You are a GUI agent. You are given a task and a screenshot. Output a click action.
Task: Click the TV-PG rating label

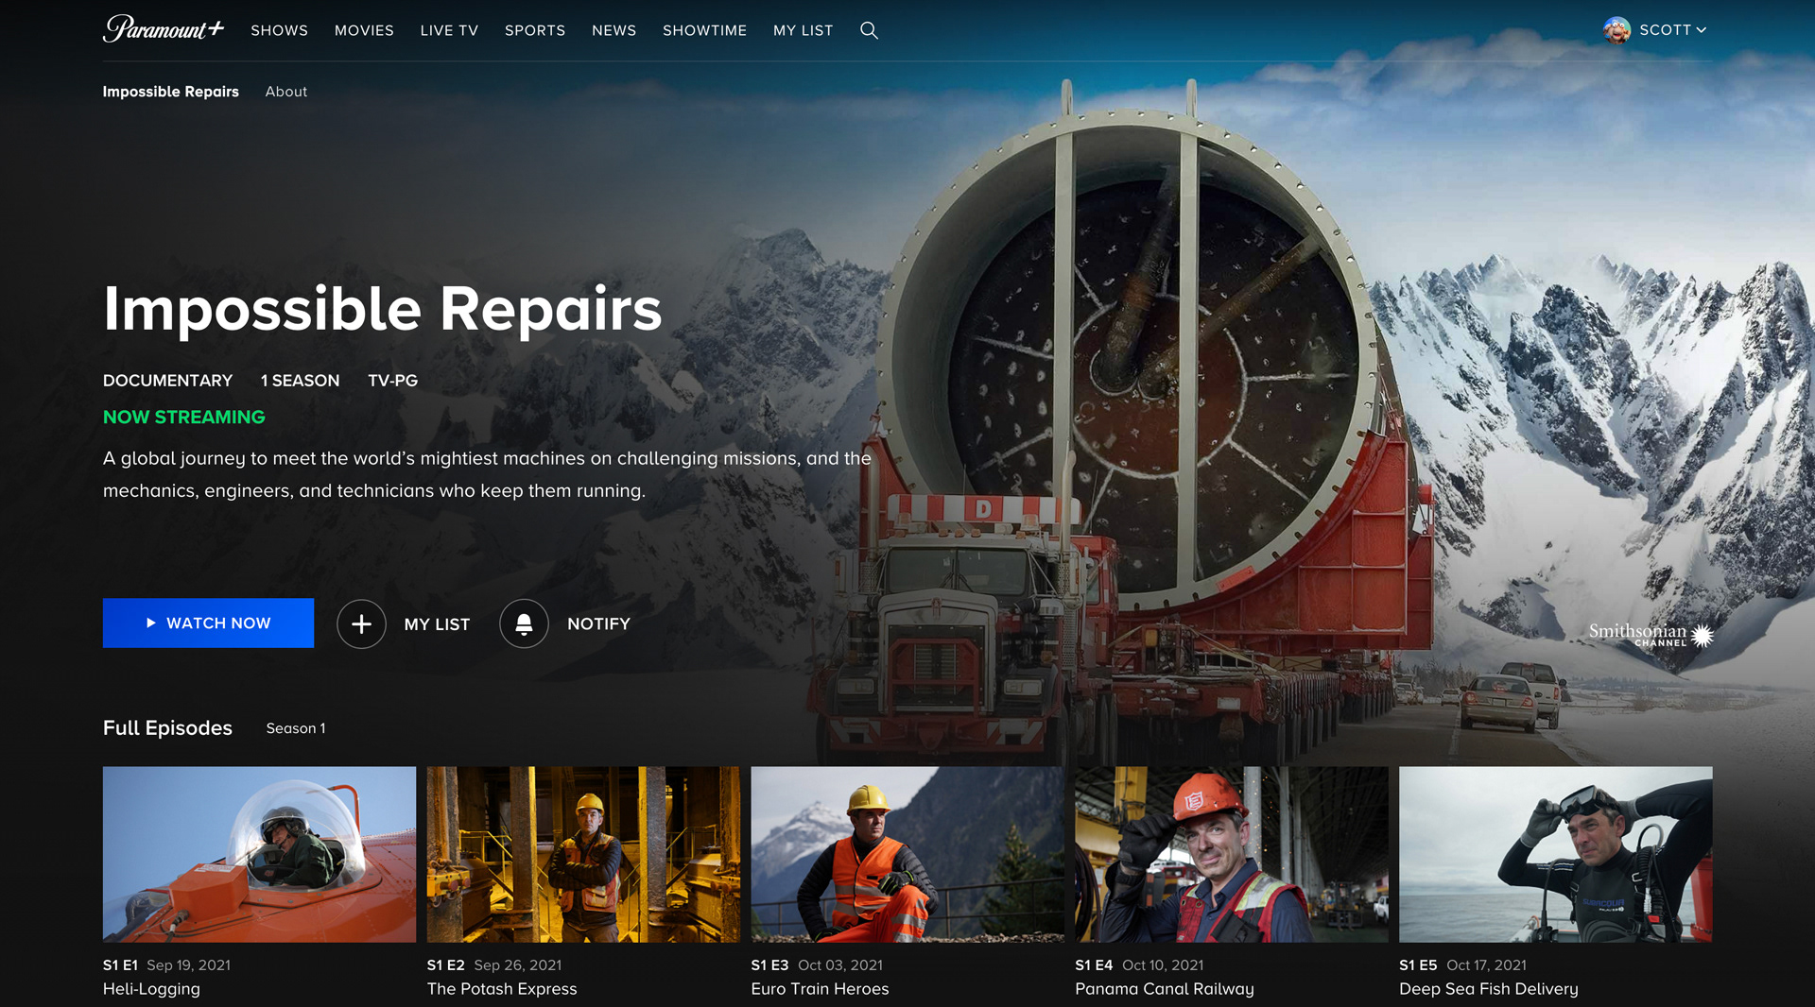tap(392, 381)
